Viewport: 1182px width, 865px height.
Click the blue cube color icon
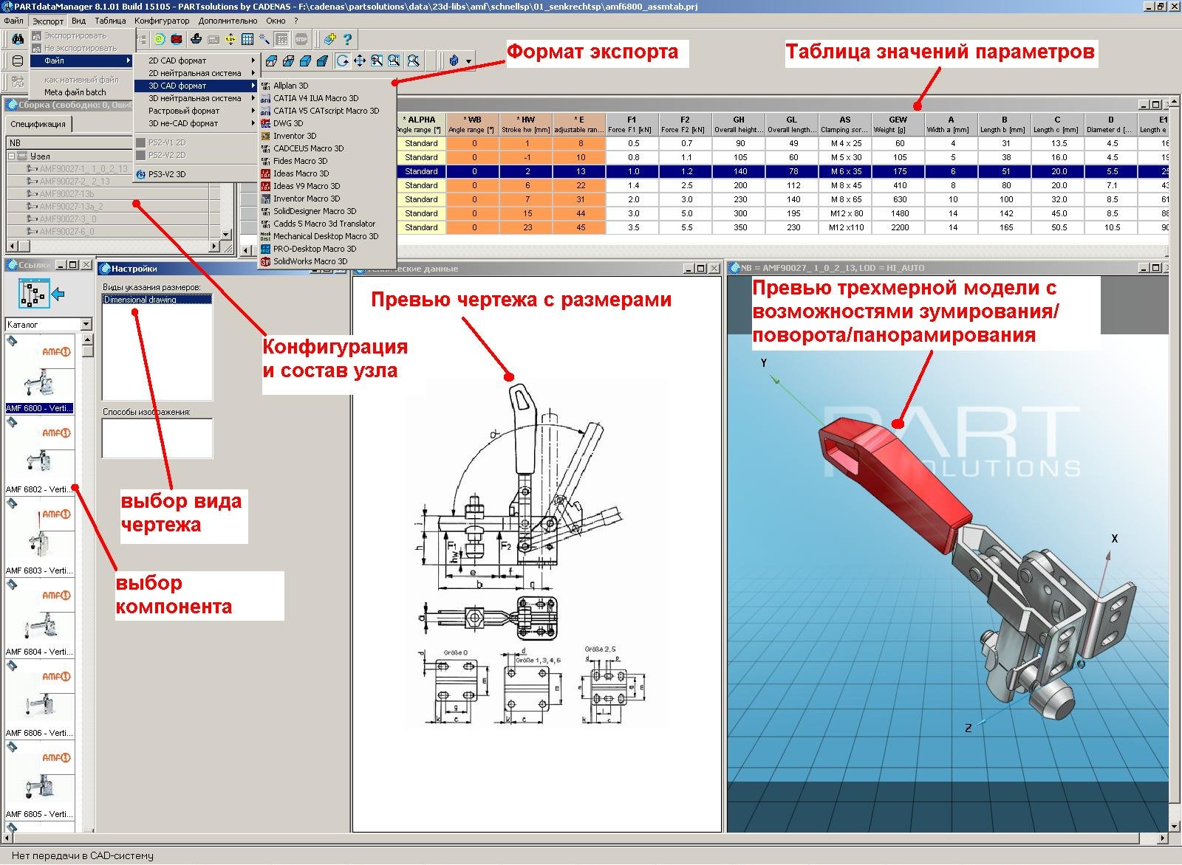454,61
